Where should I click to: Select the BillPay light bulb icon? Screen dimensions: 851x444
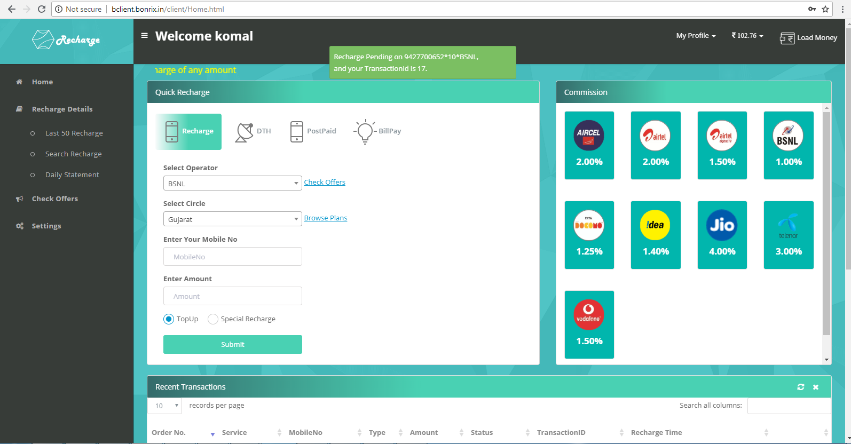click(x=365, y=132)
